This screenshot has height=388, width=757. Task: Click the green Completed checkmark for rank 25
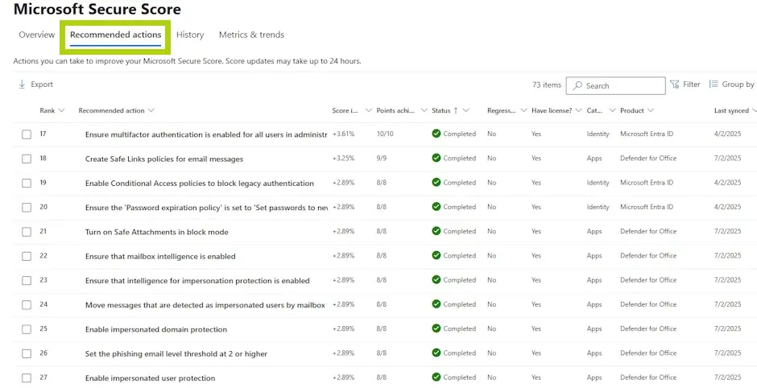tap(436, 329)
